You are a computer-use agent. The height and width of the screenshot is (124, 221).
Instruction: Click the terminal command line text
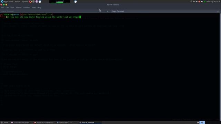pyautogui.click(x=43, y=17)
